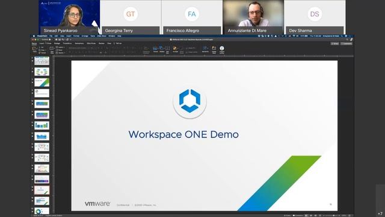Image resolution: width=385 pixels, height=217 pixels.
Task: Select Georgina Terry's participant tile
Action: coord(131,17)
